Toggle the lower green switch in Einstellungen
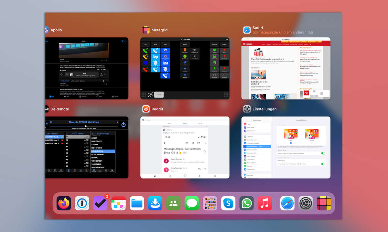 [323, 164]
